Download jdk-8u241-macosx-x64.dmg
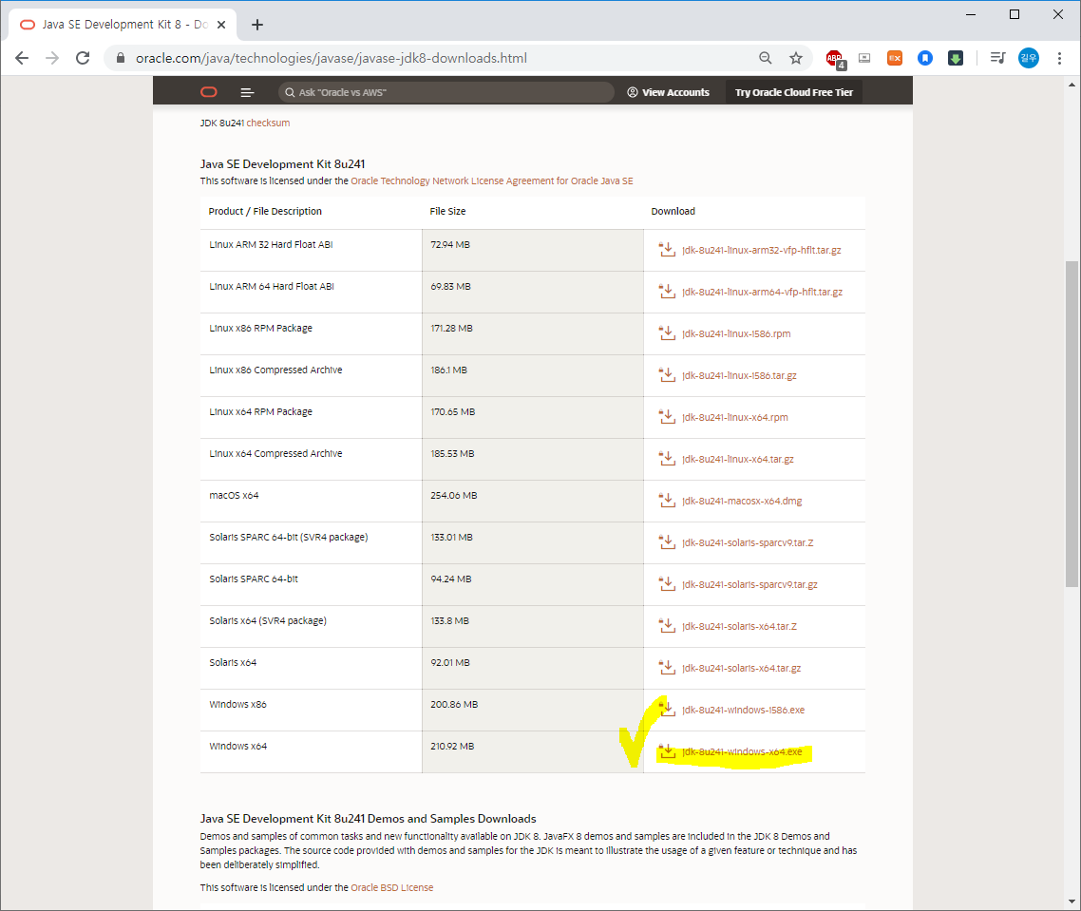This screenshot has width=1081, height=911. [x=742, y=501]
